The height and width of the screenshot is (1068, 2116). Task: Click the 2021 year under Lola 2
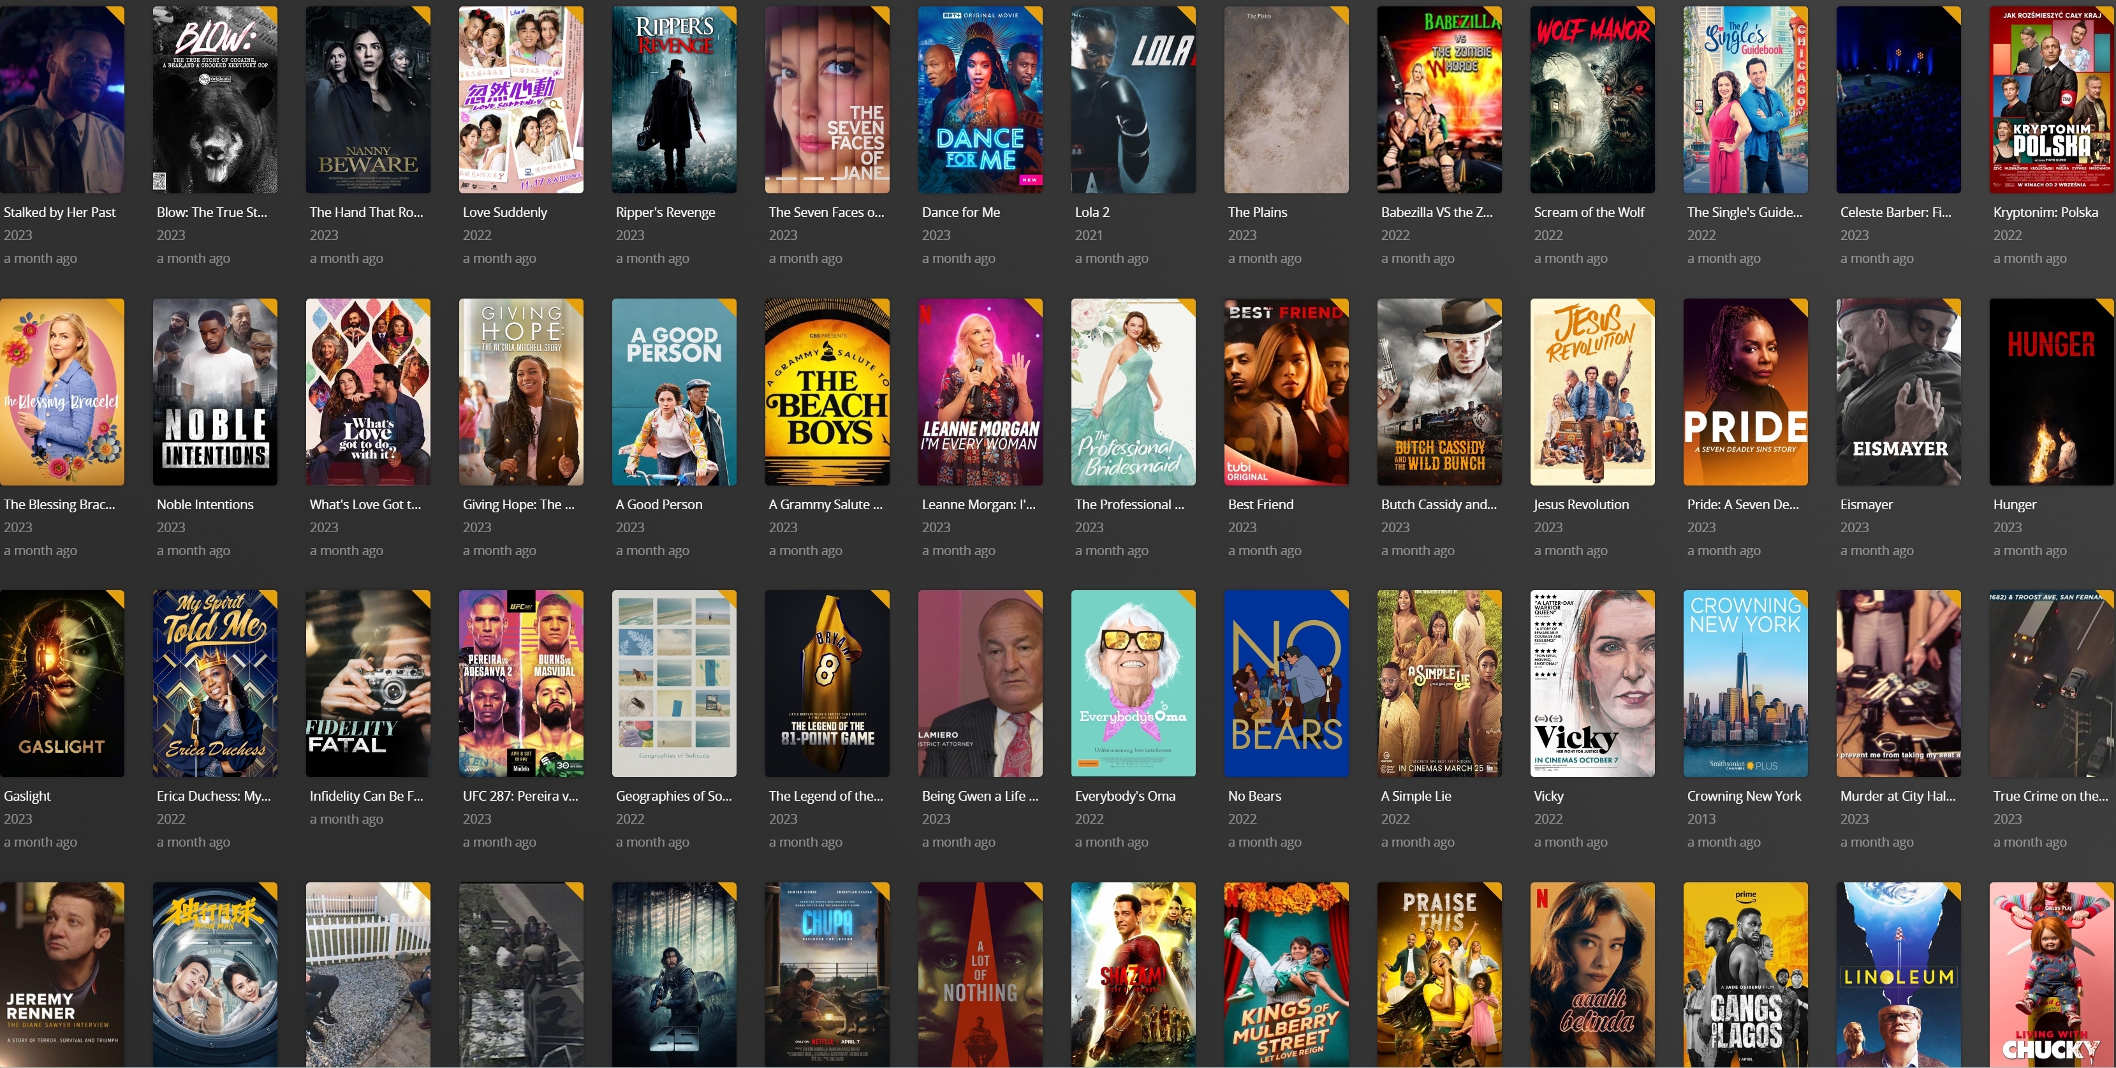1089,235
